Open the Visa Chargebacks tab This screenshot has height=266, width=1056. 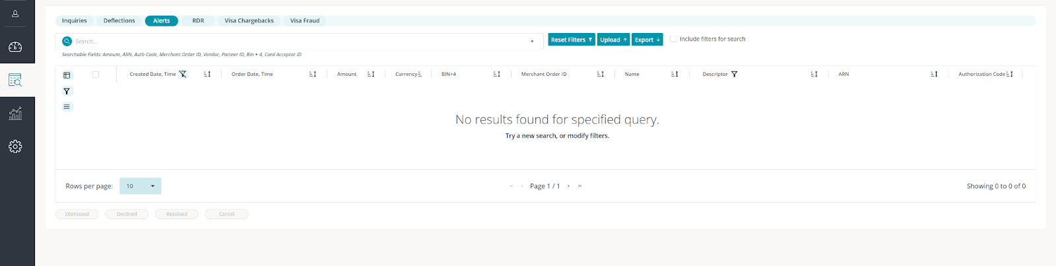coord(249,20)
